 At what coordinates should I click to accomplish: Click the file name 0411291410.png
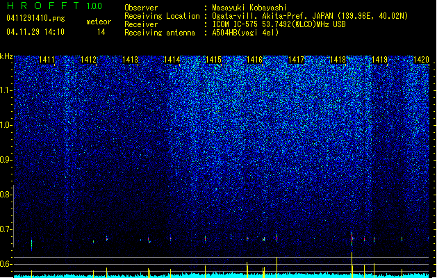click(x=35, y=19)
